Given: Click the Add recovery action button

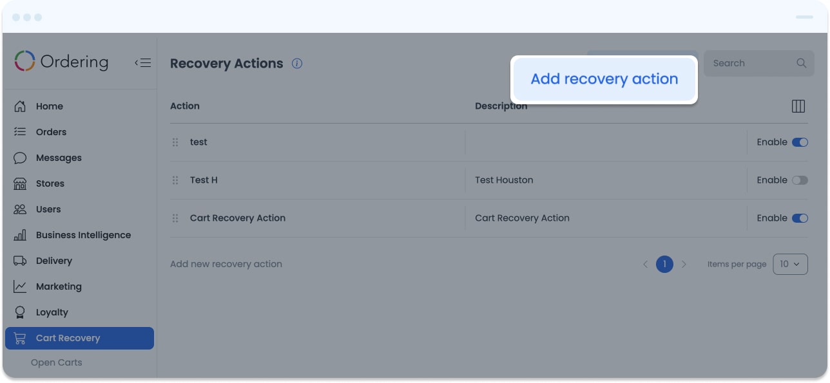Looking at the screenshot, I should pos(604,79).
